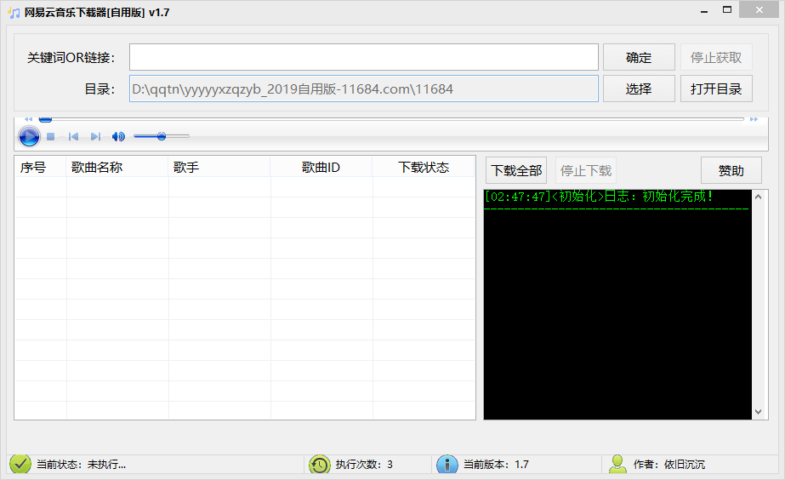Maximize the downloader window

727,10
